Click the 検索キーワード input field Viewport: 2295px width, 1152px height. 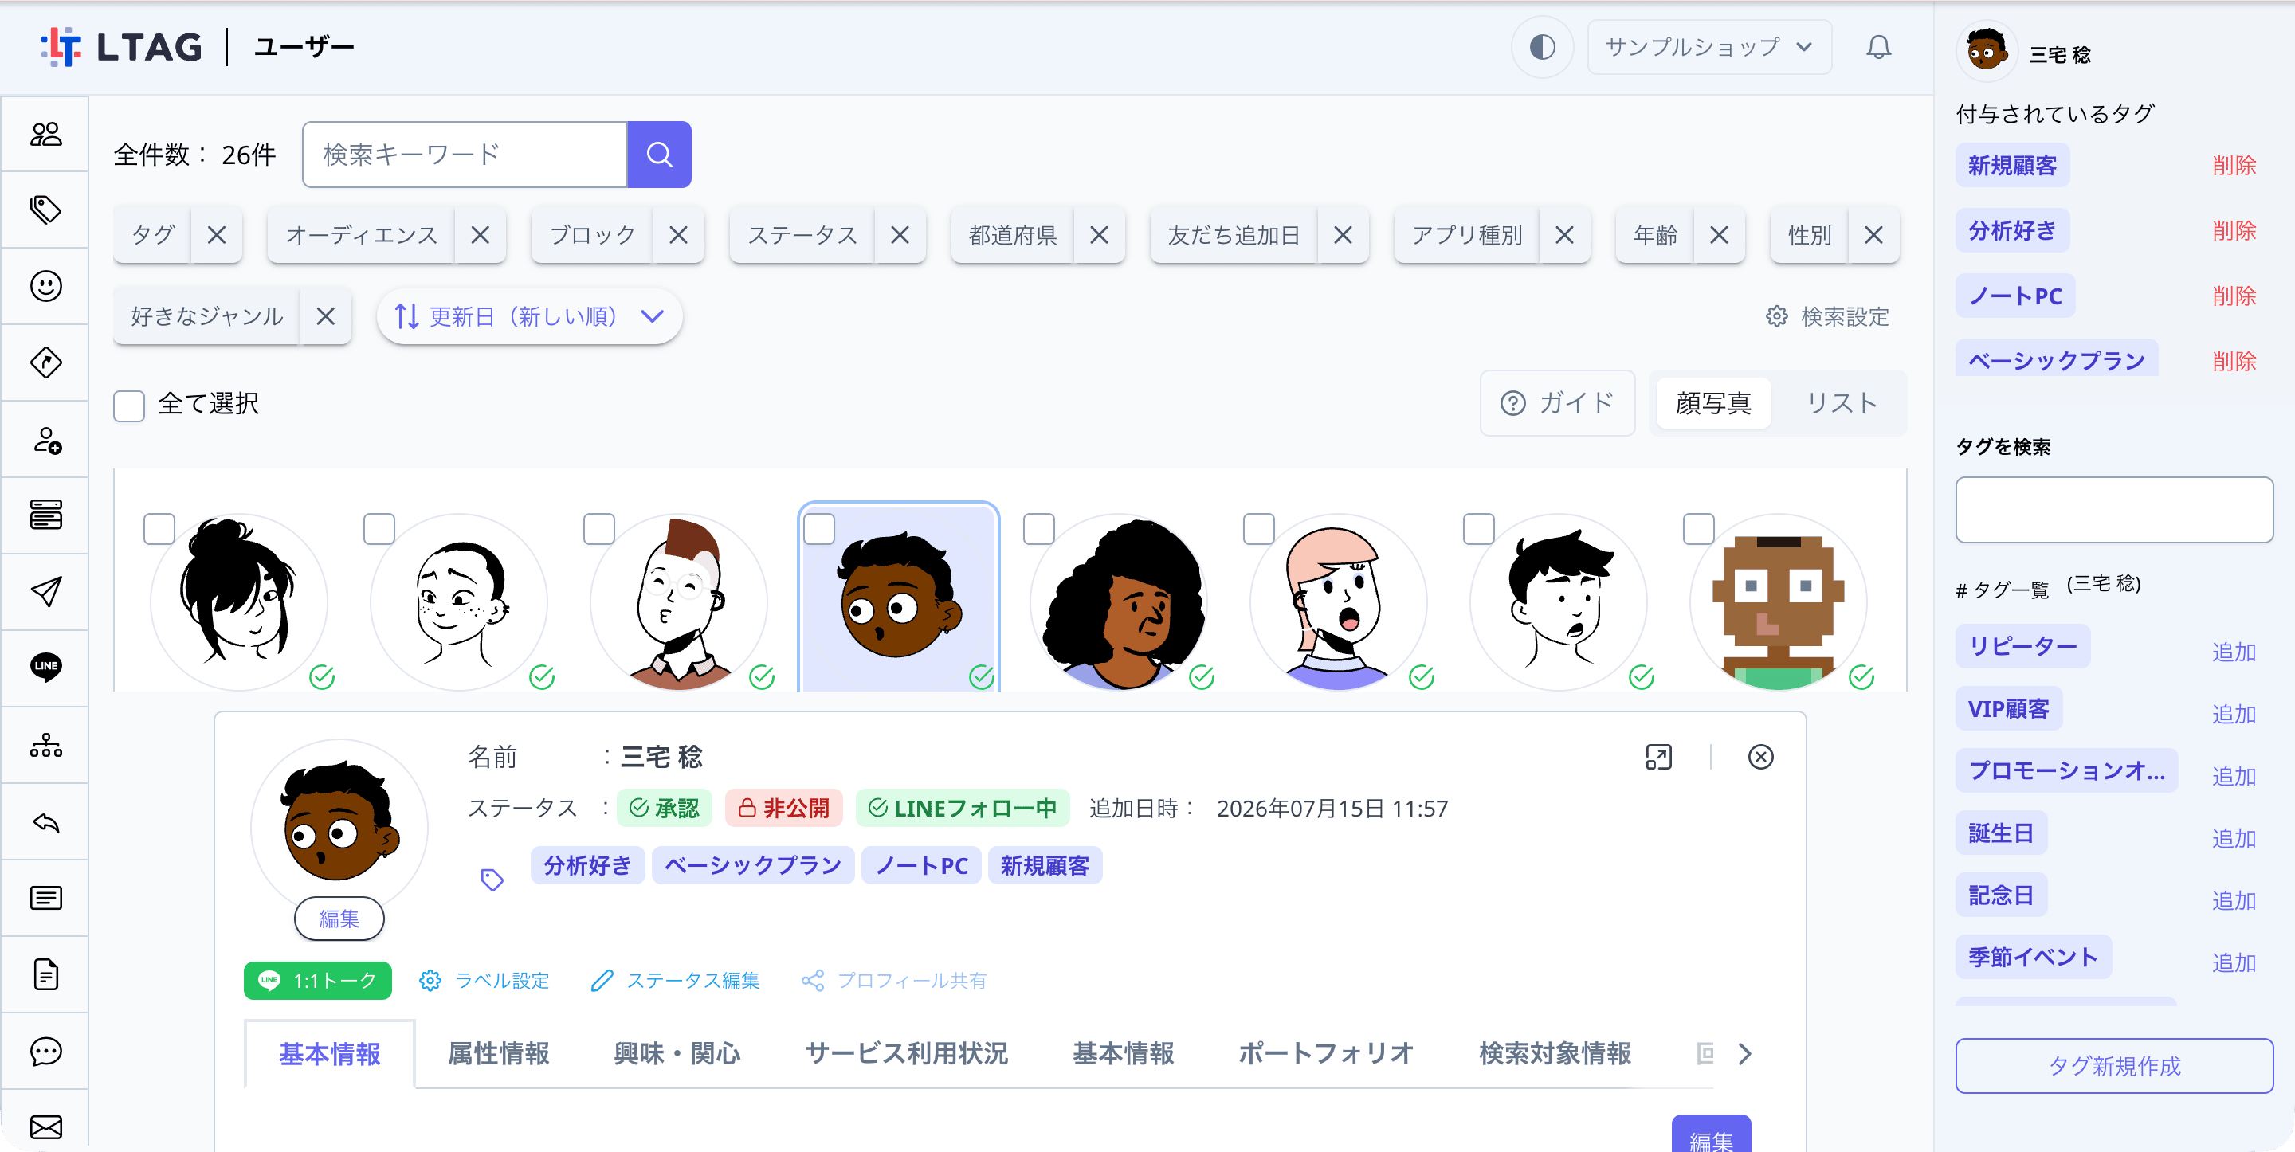[x=465, y=155]
